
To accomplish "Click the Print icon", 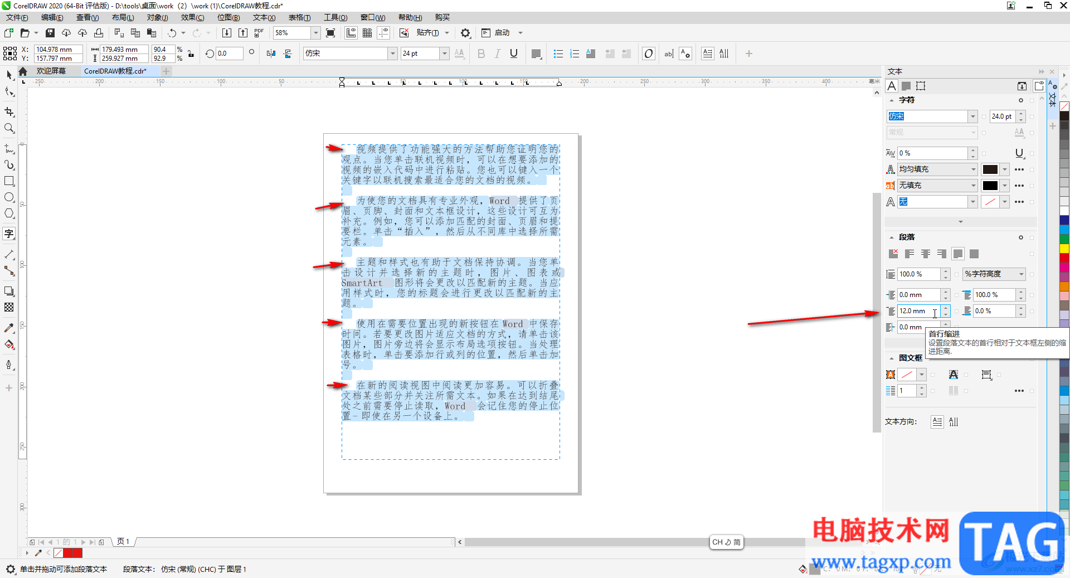I will pos(99,33).
